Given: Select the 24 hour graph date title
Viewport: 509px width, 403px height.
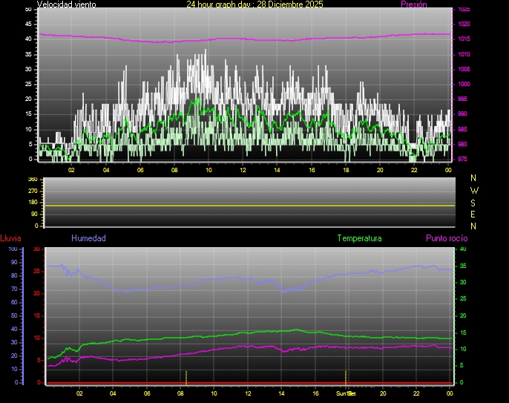Looking at the screenshot, I should [x=254, y=4].
